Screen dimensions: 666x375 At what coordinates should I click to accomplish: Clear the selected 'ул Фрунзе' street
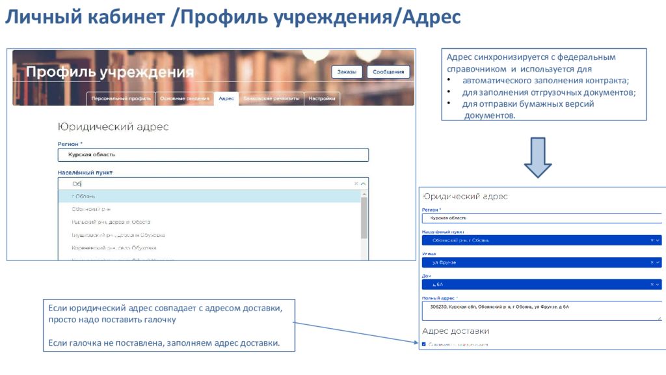(652, 262)
